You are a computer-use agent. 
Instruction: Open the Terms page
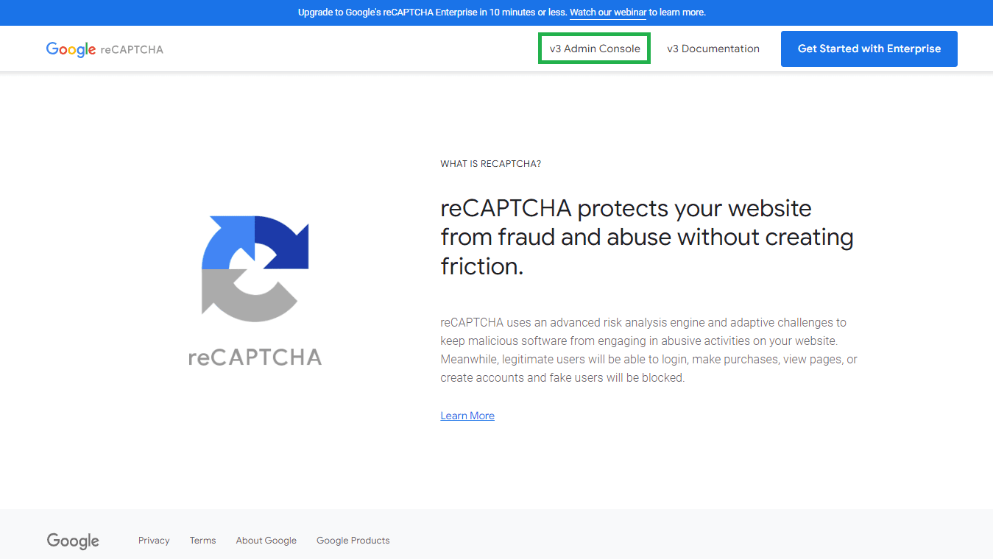pyautogui.click(x=202, y=540)
